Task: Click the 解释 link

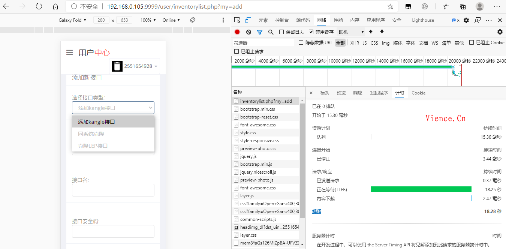Action: point(317,211)
